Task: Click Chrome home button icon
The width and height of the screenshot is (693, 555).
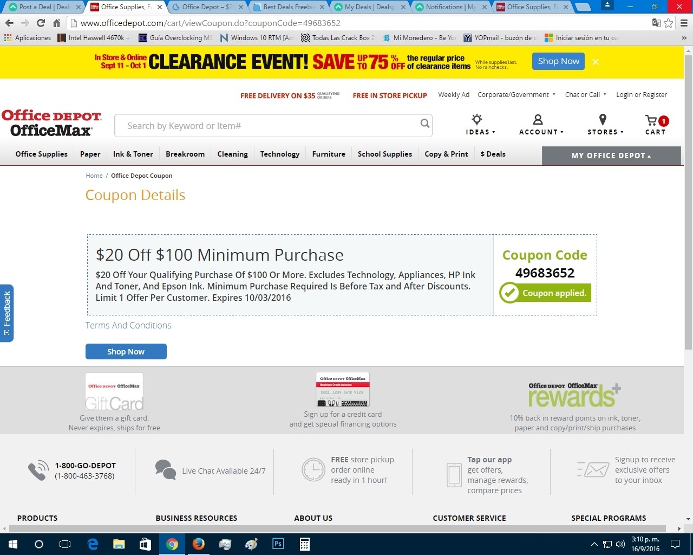Action: (56, 23)
